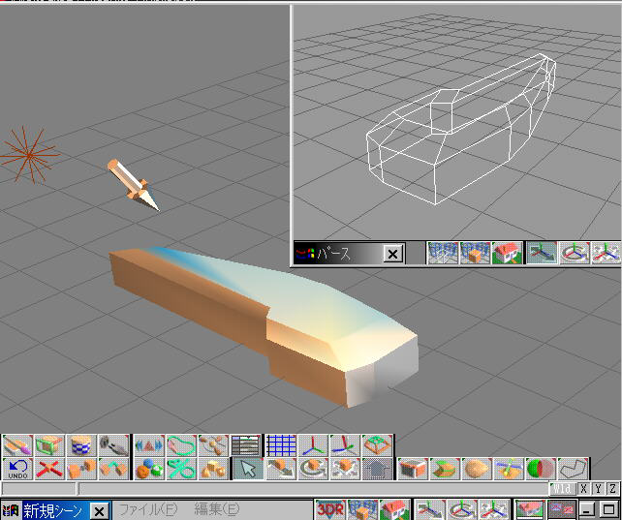The width and height of the screenshot is (622, 520).
Task: Click wireframe cube render object icon in main bar
Action: (363, 509)
